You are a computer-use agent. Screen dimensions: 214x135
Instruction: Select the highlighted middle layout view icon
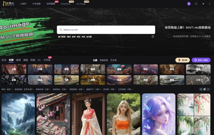[x=204, y=89]
